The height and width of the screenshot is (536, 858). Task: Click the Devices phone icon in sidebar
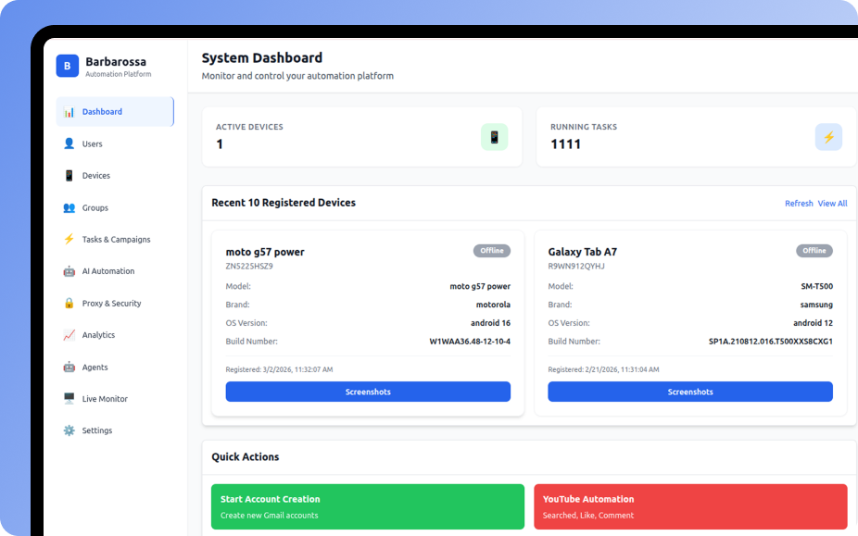(x=69, y=176)
